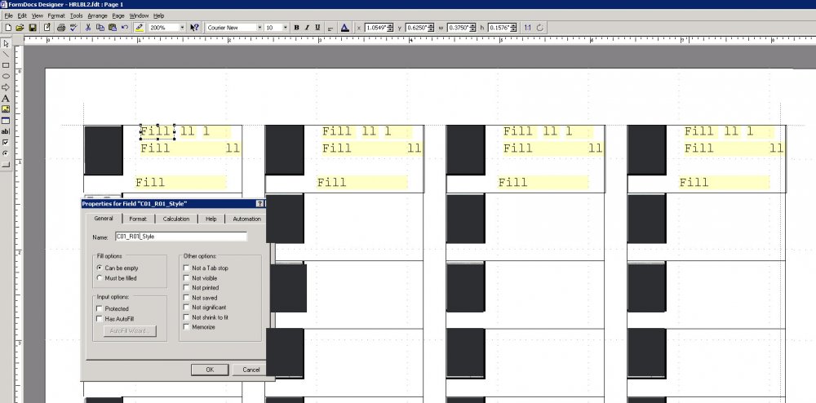Open the font size dropdown
Screen dimensions: 816x403
[285, 28]
